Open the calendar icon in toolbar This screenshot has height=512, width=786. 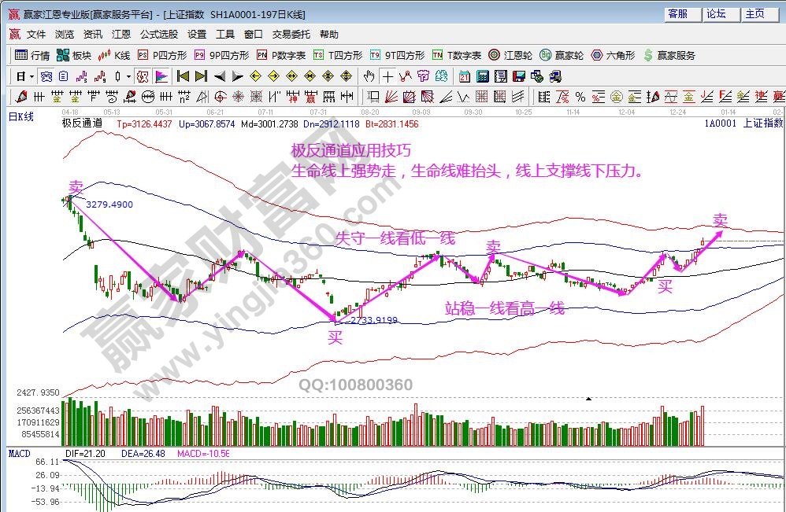465,76
